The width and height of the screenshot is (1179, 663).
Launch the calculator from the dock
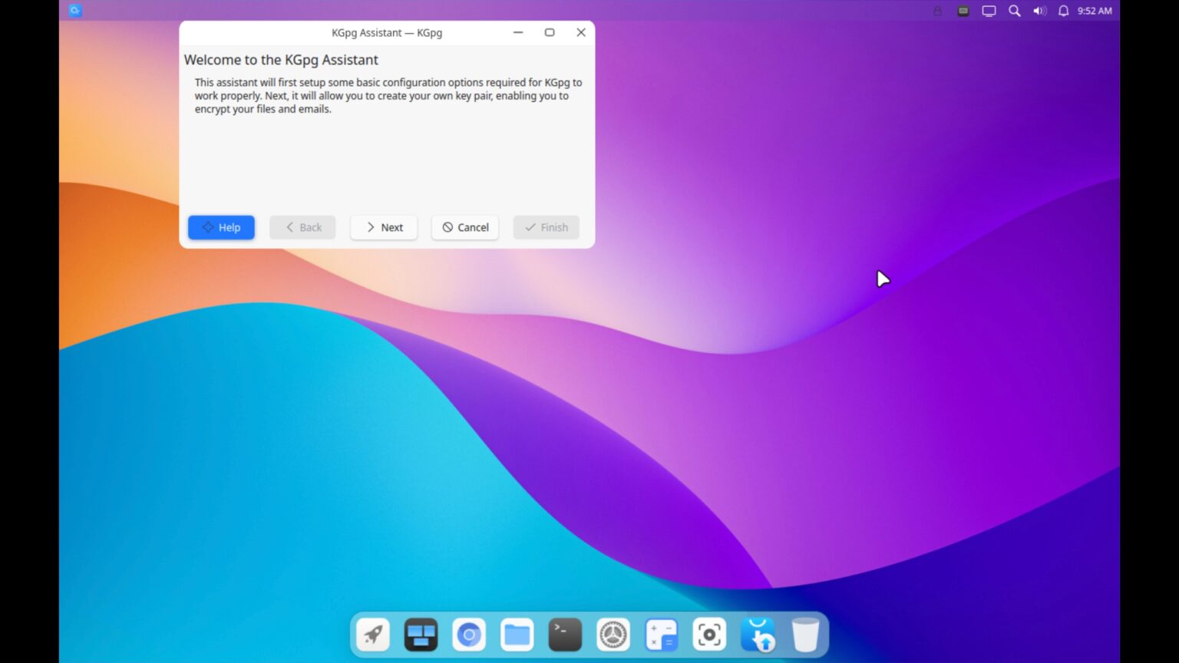point(661,634)
